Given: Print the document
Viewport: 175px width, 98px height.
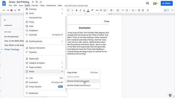Looking at the screenshot, I should [11, 10].
